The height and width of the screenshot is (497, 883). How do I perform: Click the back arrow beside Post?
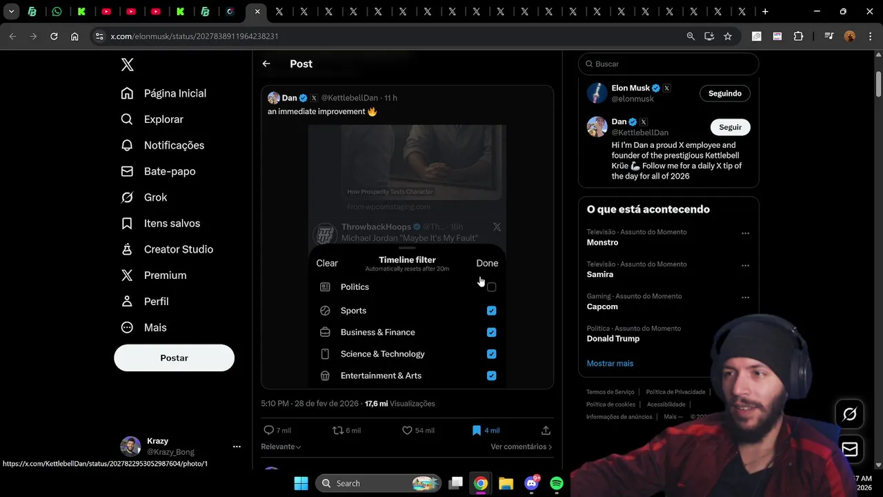266,64
